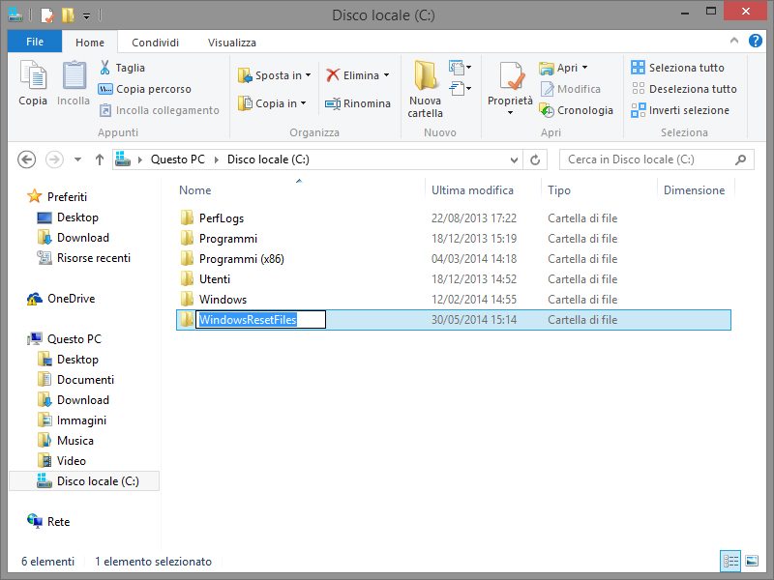Refresh the current folder view

pos(535,159)
